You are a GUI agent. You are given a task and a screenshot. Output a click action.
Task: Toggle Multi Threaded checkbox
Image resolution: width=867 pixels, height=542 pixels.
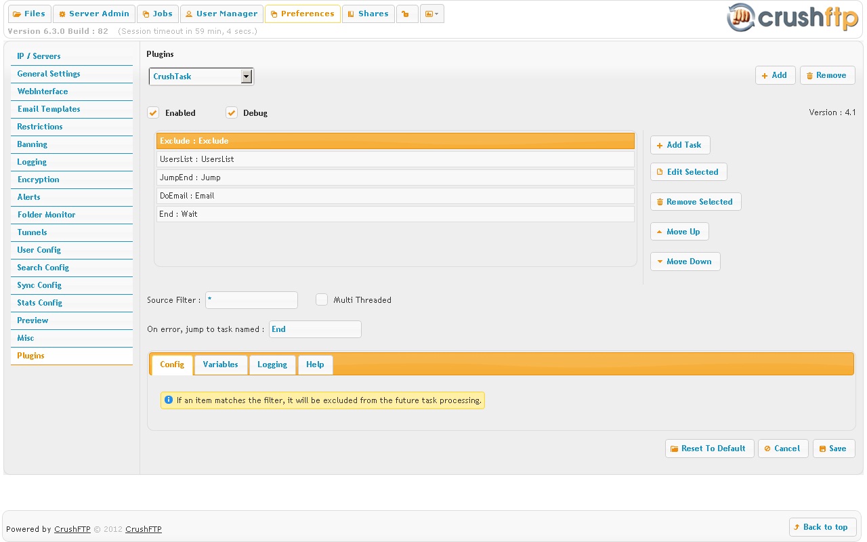(322, 299)
